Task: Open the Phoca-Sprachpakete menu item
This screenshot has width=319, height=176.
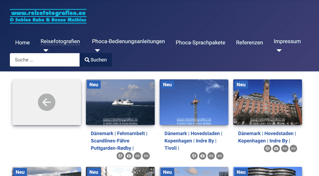Action: tap(200, 43)
